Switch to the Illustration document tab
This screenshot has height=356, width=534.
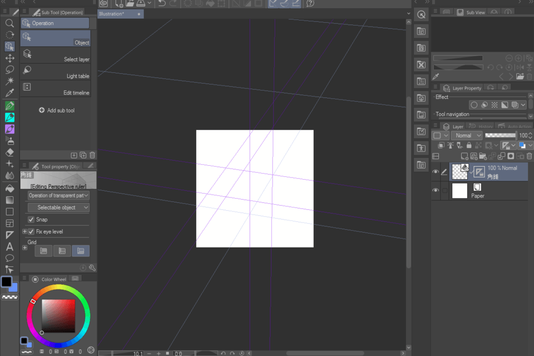(x=121, y=14)
